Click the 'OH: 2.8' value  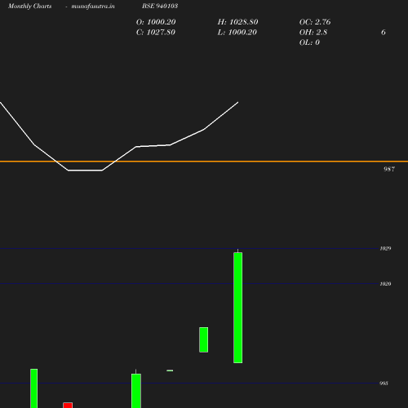tap(313, 33)
